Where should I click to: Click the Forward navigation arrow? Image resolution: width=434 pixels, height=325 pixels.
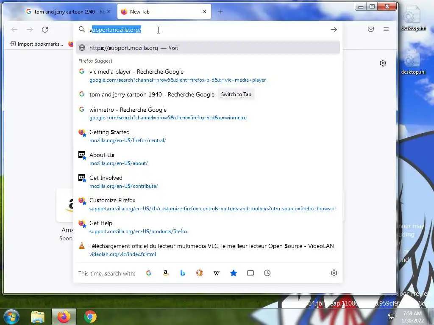tap(30, 30)
